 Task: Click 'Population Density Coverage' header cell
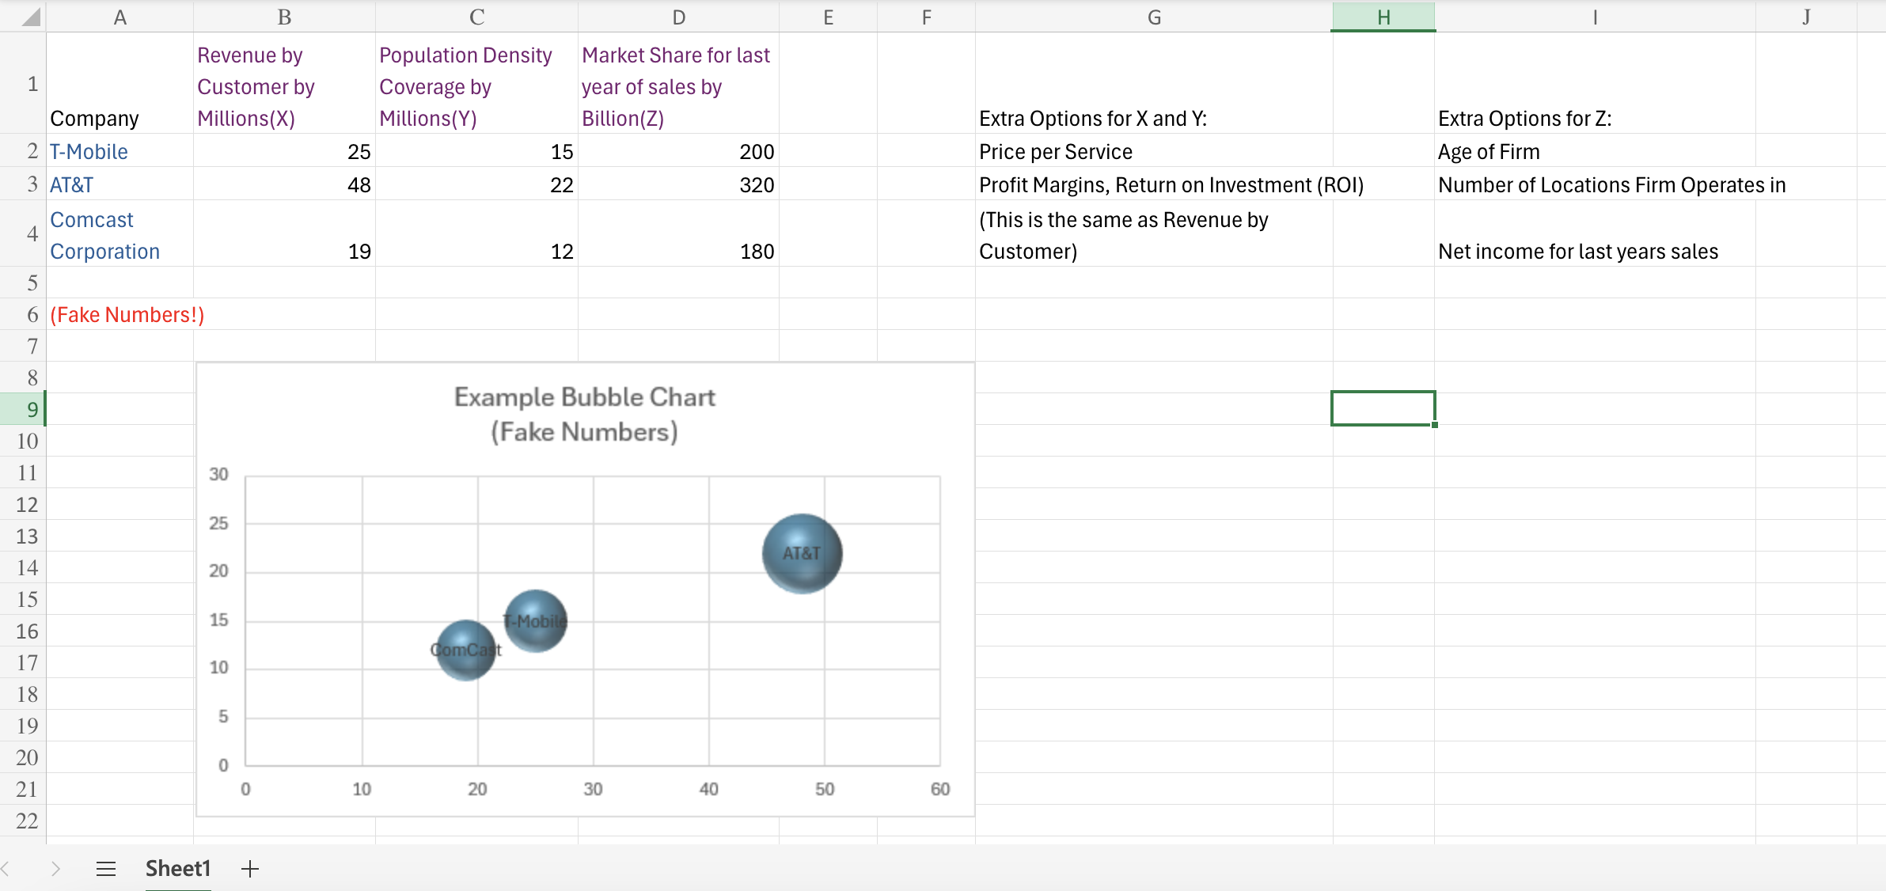[476, 83]
